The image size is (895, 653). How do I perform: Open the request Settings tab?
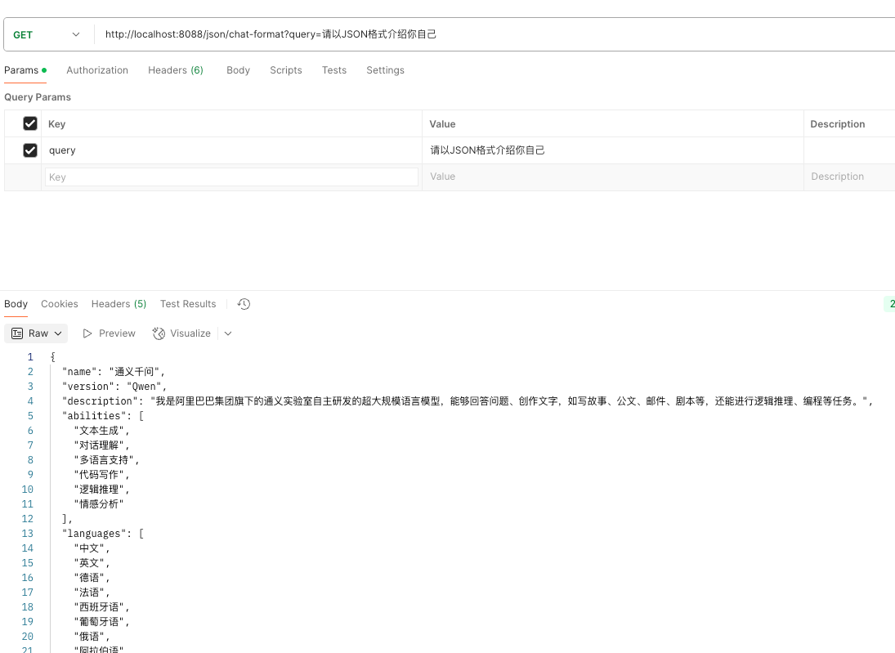coord(385,70)
